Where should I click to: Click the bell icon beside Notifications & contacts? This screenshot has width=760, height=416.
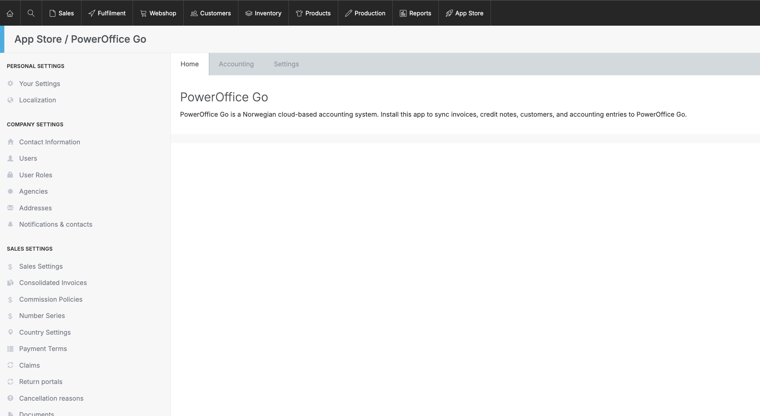(x=10, y=224)
